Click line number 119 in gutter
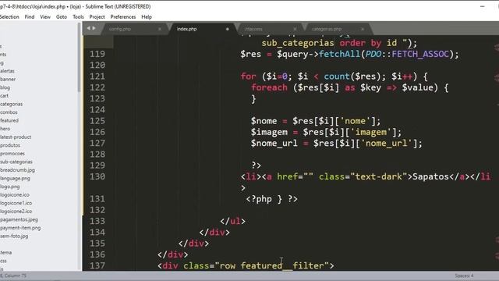The height and width of the screenshot is (281, 499). 97,54
